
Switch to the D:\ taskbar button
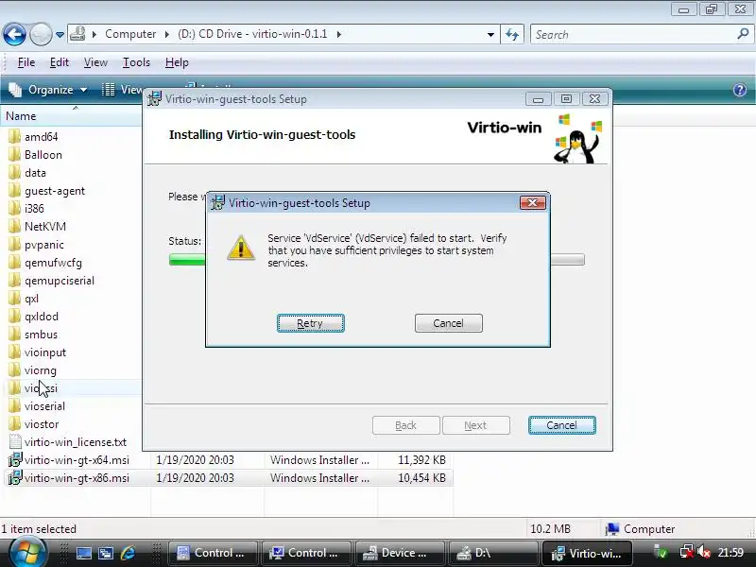tap(492, 553)
